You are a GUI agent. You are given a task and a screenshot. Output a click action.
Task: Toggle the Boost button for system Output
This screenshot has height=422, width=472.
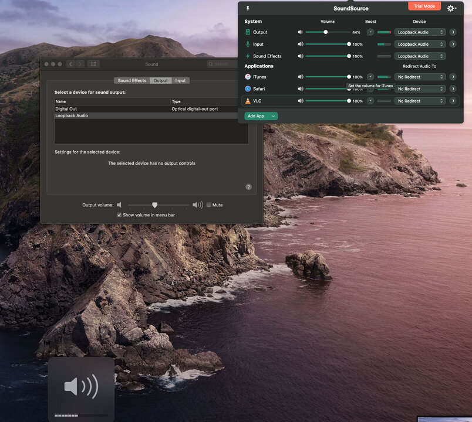click(370, 32)
